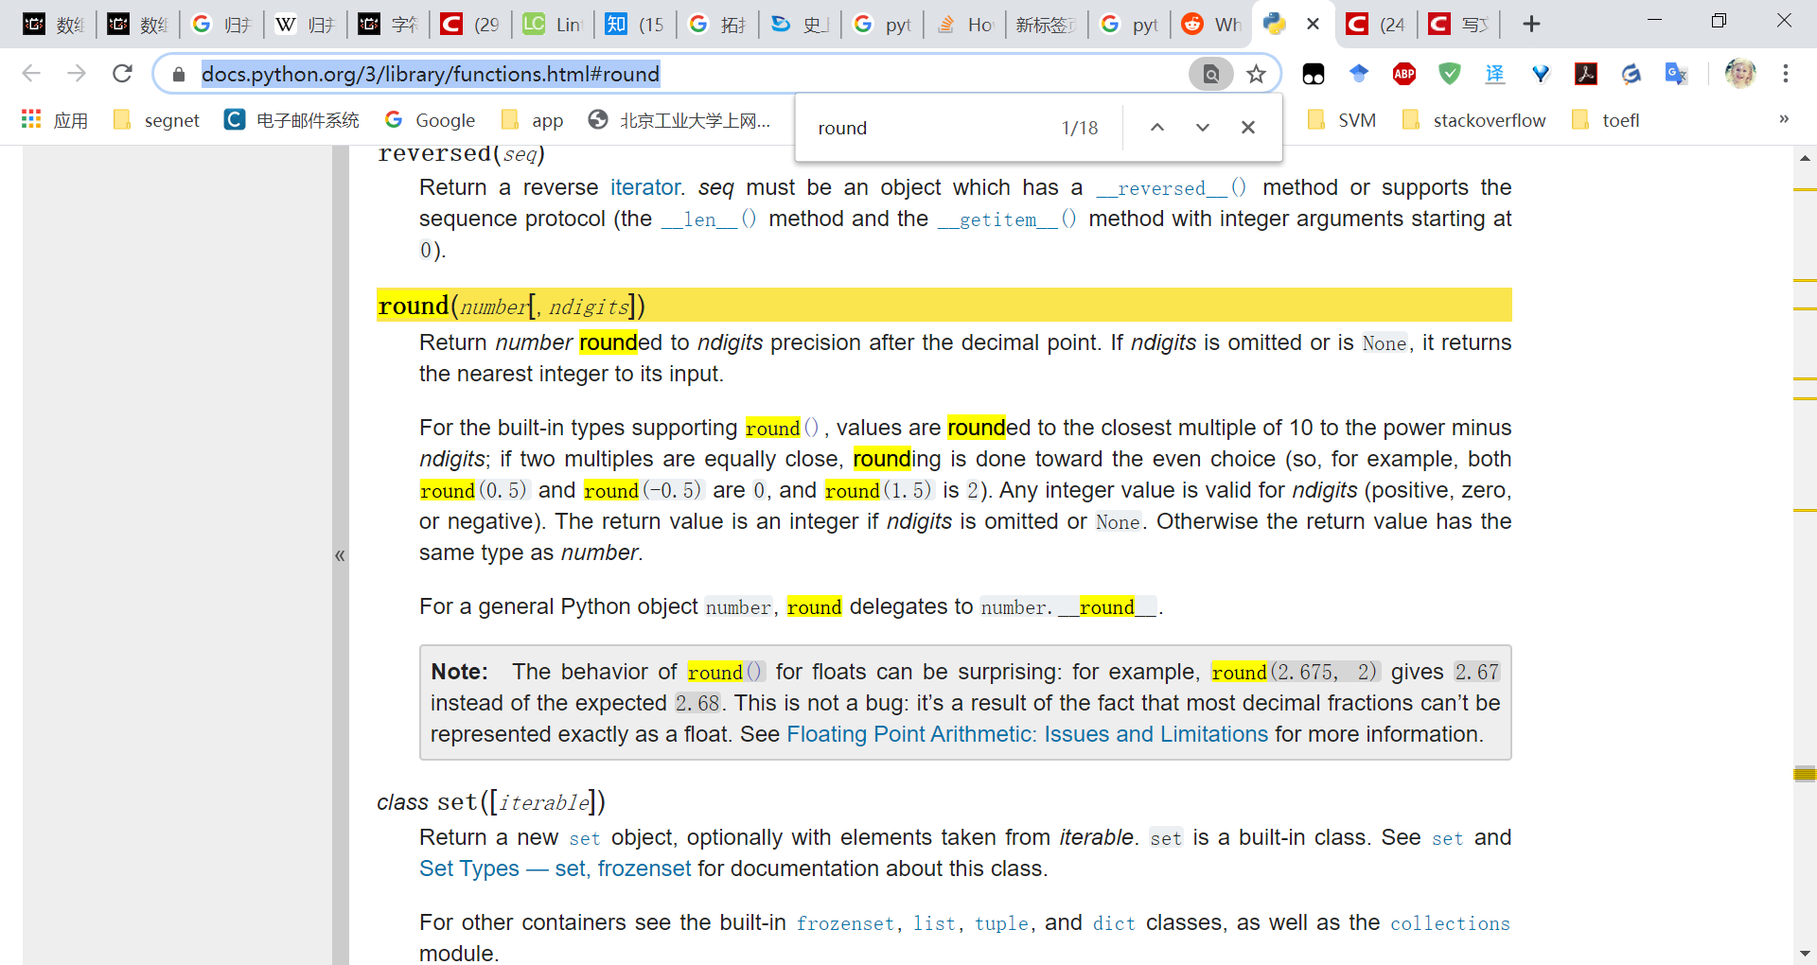Image resolution: width=1817 pixels, height=965 pixels.
Task: Reload the current page
Action: (x=122, y=73)
